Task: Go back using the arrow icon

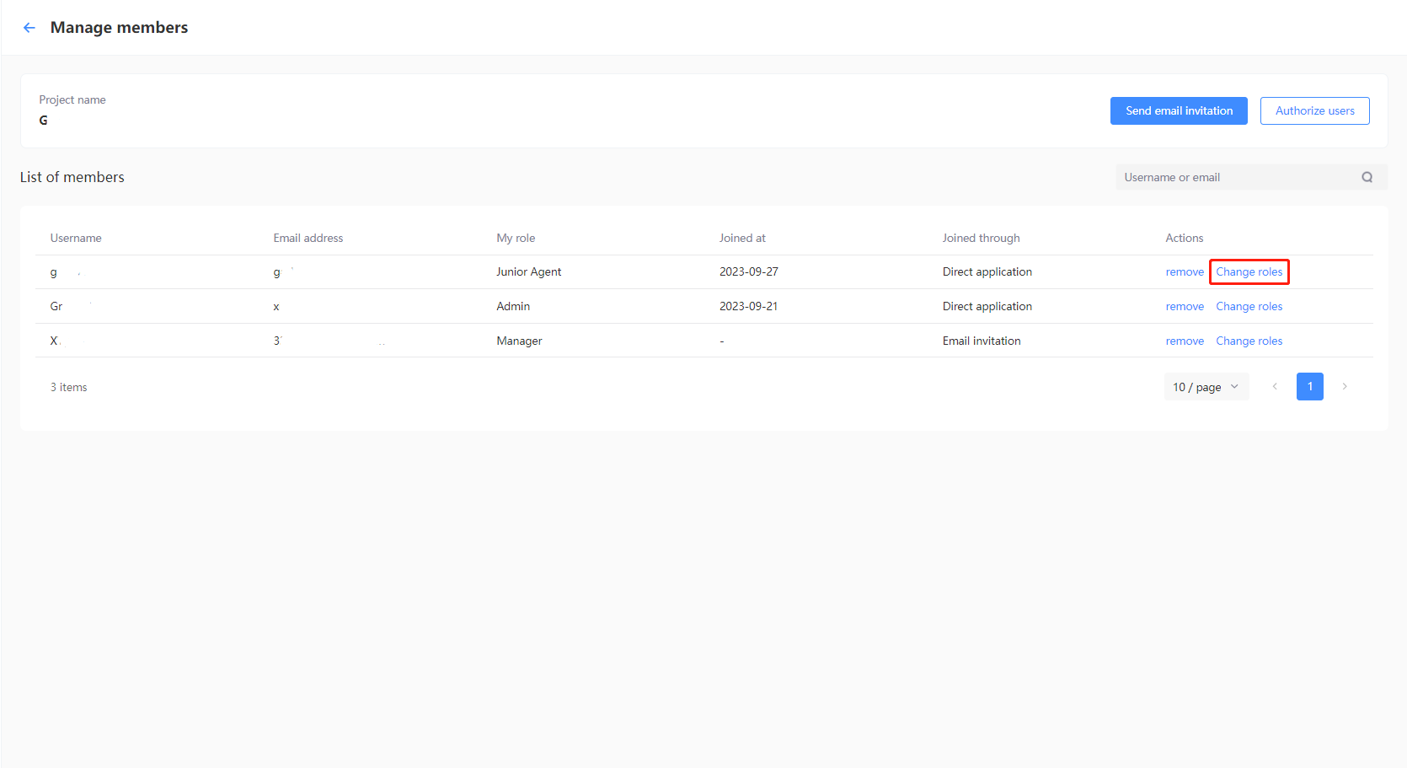Action: (29, 28)
